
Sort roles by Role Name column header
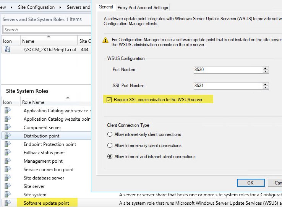pos(56,102)
